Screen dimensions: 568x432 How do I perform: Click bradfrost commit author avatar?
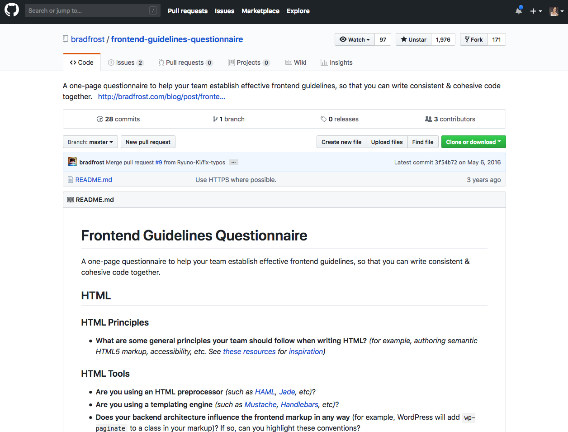(72, 162)
